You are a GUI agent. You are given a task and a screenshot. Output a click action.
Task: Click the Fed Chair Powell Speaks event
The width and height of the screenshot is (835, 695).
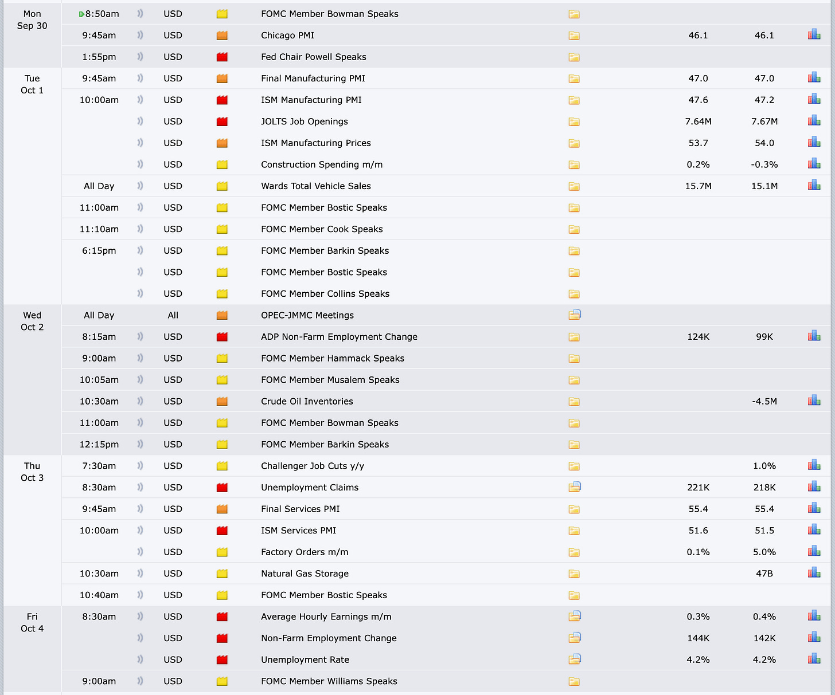314,57
